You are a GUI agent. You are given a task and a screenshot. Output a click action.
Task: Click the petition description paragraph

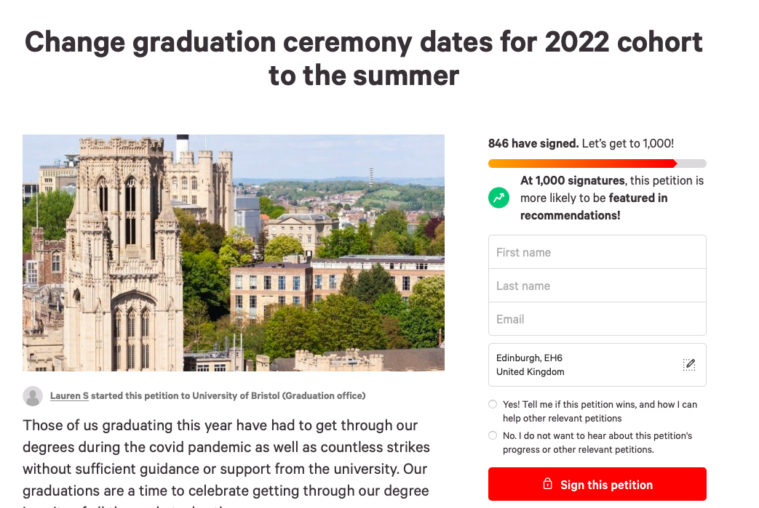[x=226, y=456]
